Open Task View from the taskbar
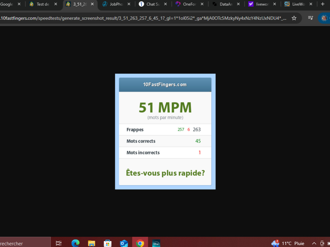Viewport: 330px width, 247px height. (59, 243)
